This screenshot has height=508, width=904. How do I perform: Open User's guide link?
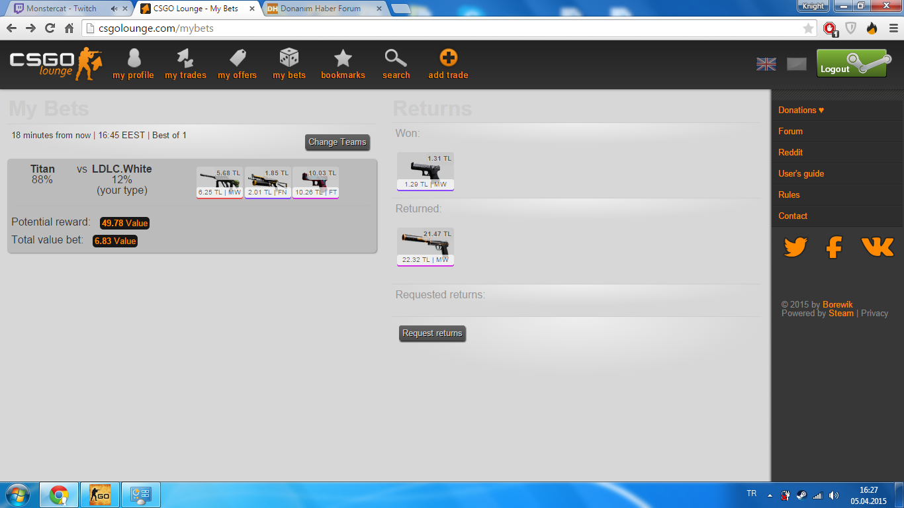point(801,174)
